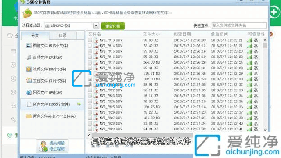Viewport: 281px width, 158px height.
Task: Sort by 文件大小 column header
Action: 151,34
